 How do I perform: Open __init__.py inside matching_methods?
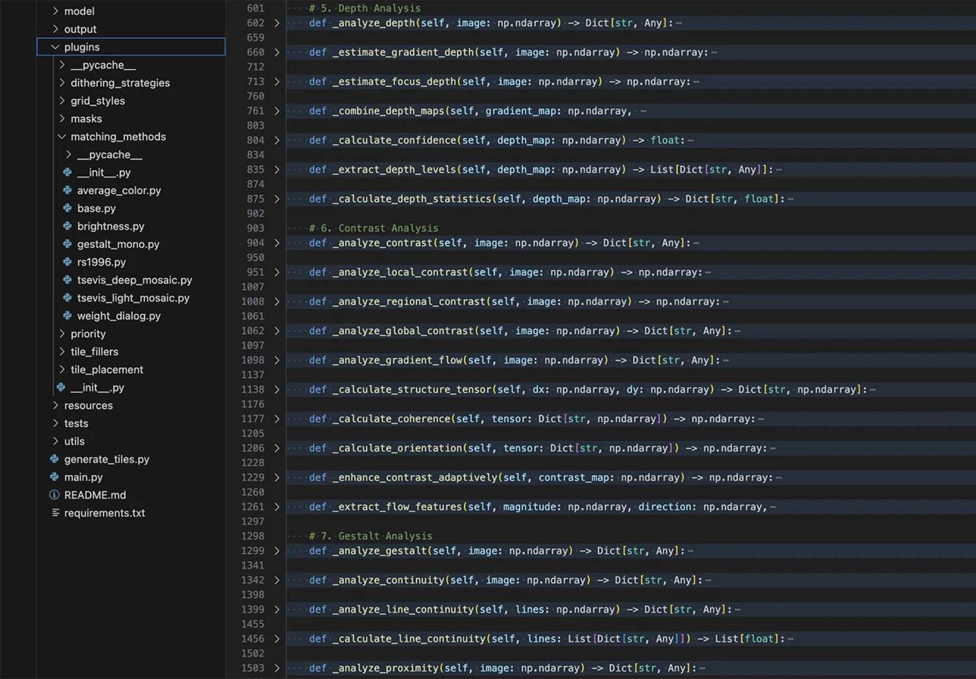103,173
